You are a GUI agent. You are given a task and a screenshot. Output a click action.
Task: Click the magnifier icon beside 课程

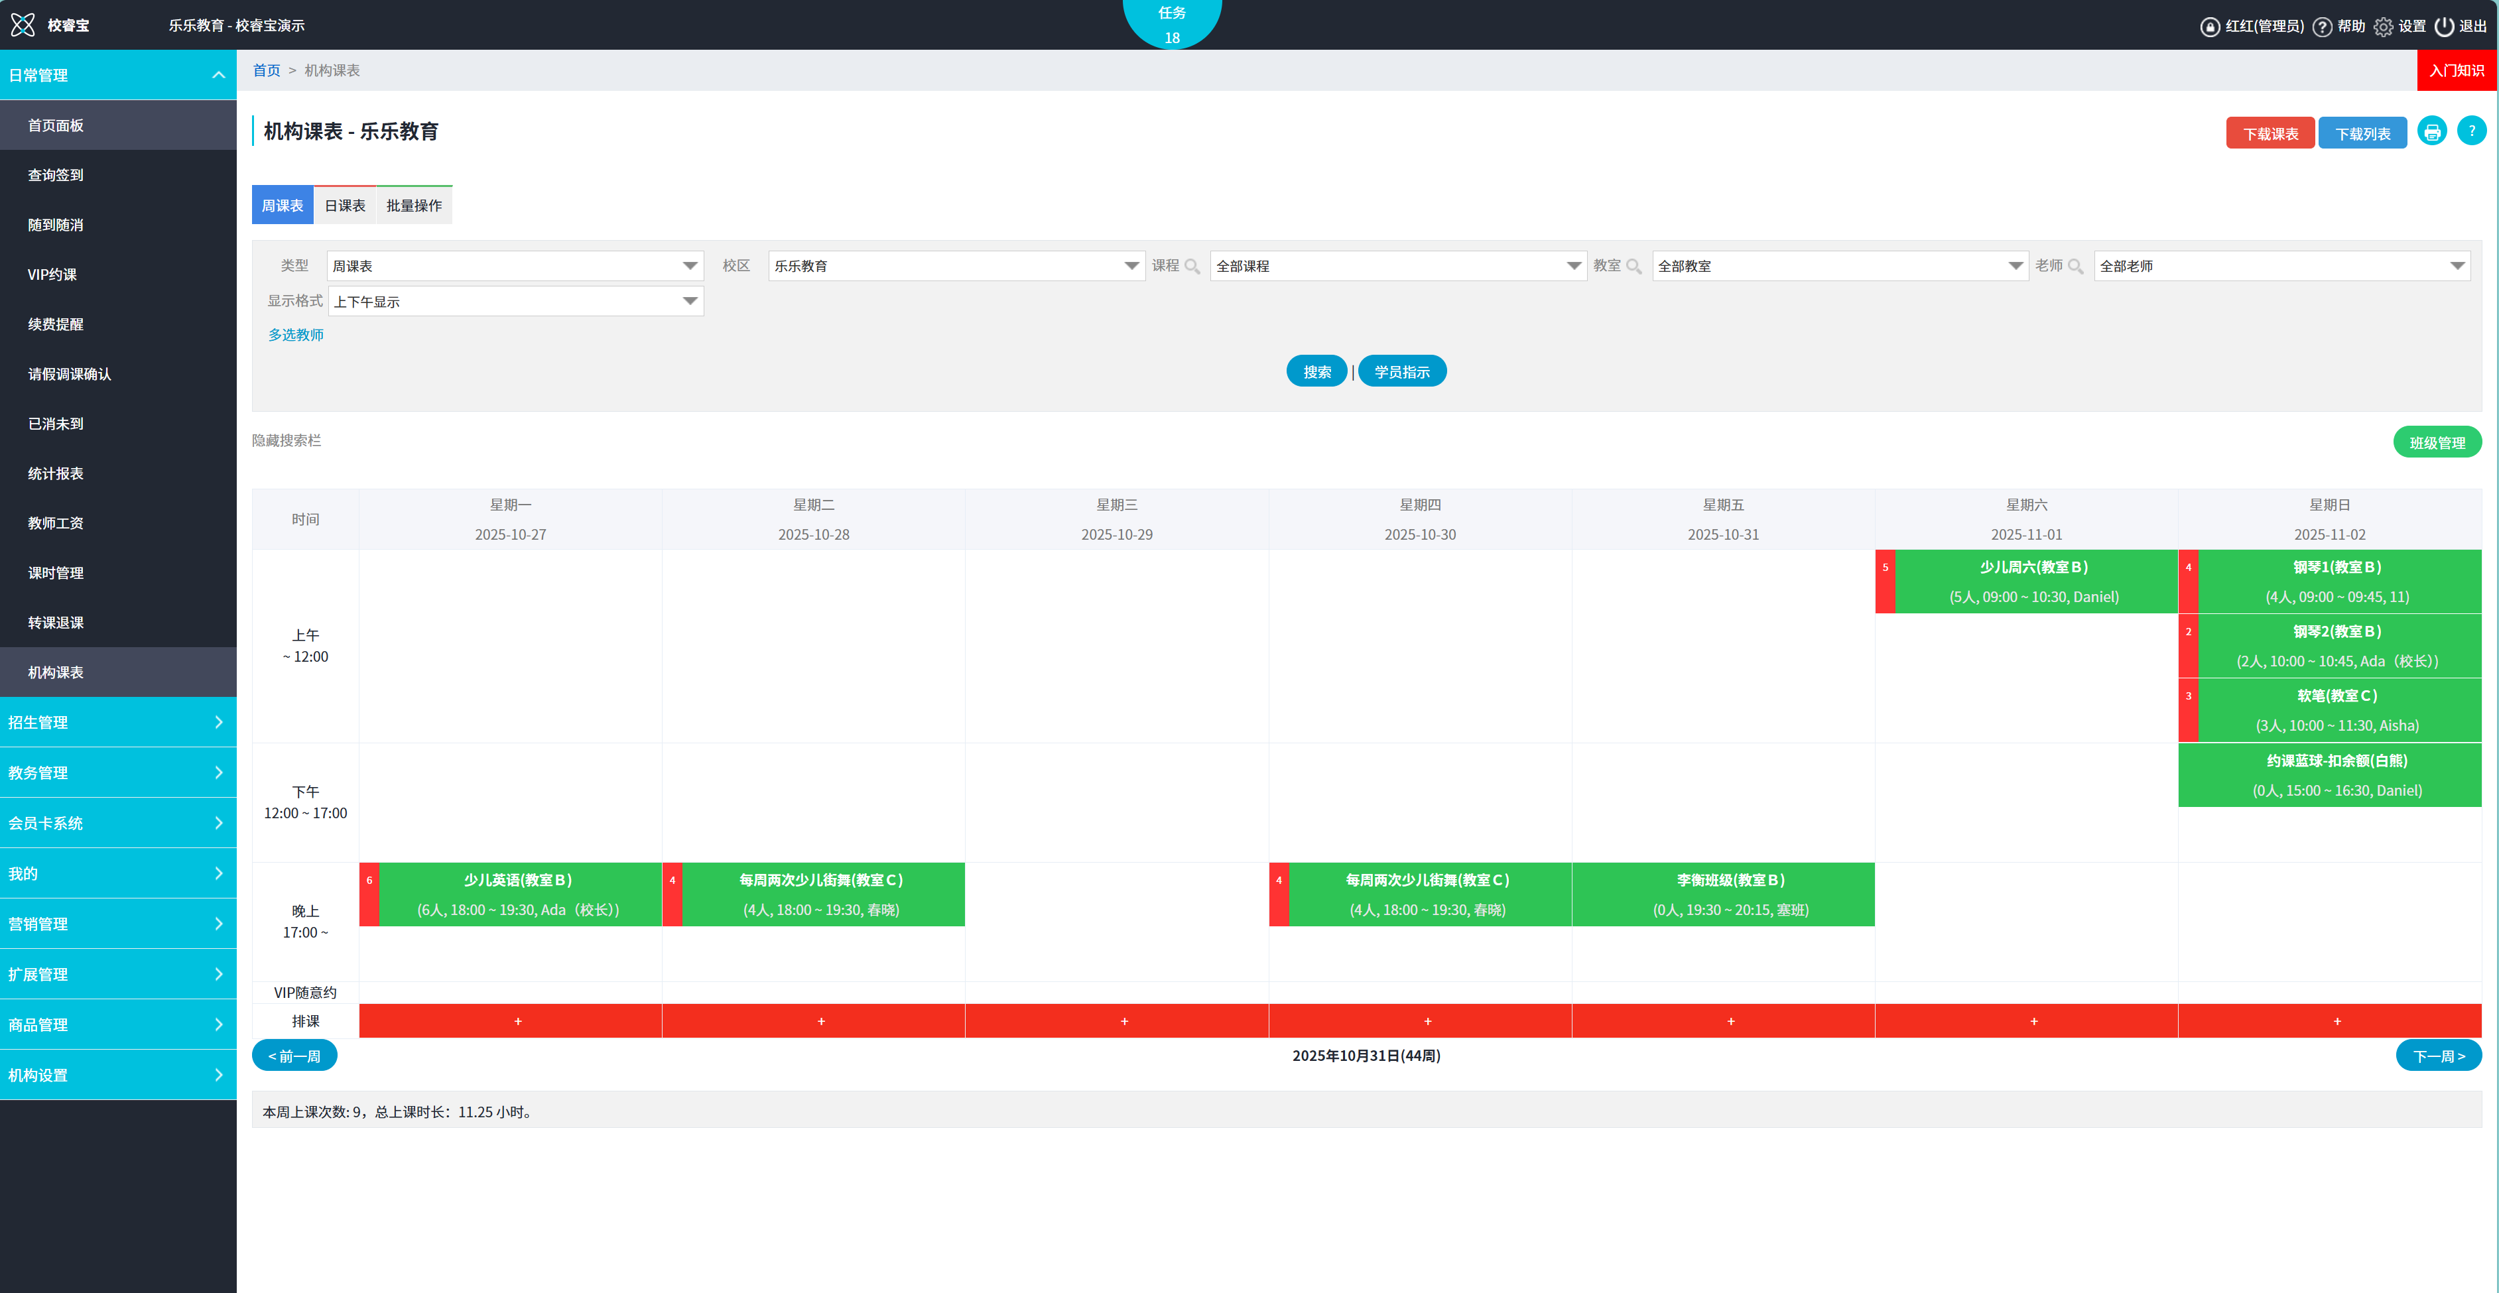coord(1192,266)
